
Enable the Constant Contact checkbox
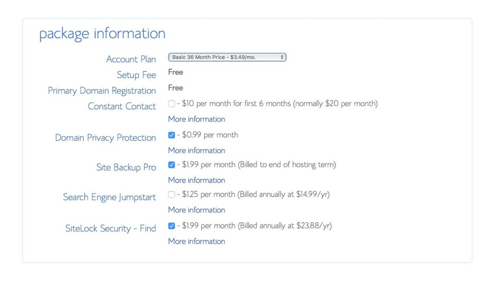tap(171, 103)
